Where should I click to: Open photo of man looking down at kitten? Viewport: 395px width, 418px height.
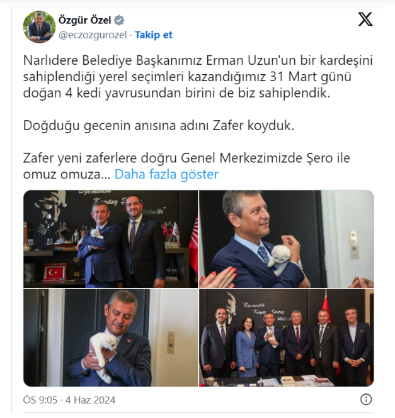pyautogui.click(x=111, y=338)
